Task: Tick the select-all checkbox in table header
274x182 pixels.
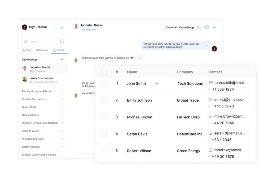Action: (x=104, y=72)
